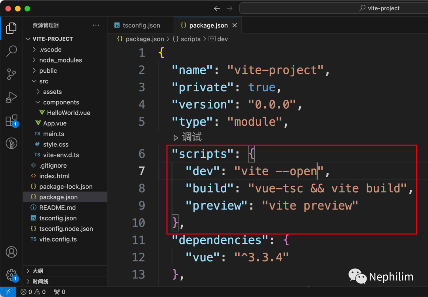Open the Accounts icon in activity bar
Viewport: 428px width, 297px height.
(x=11, y=252)
